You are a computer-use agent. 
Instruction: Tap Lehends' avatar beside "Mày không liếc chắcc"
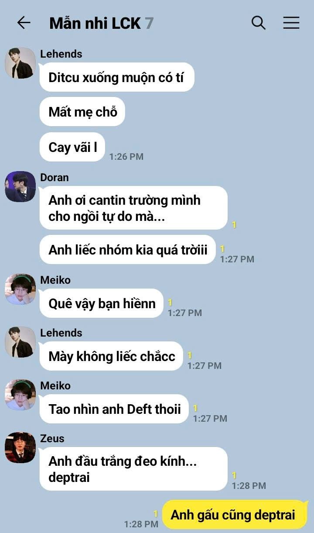point(20,342)
